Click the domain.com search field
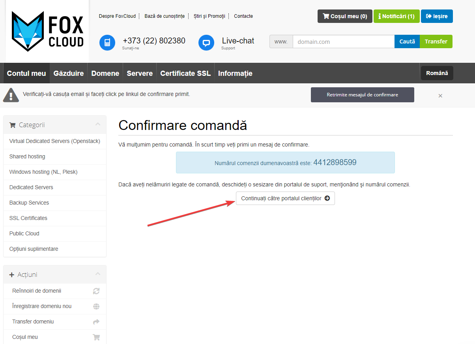Screen dimensions: 475x344 click(343, 41)
